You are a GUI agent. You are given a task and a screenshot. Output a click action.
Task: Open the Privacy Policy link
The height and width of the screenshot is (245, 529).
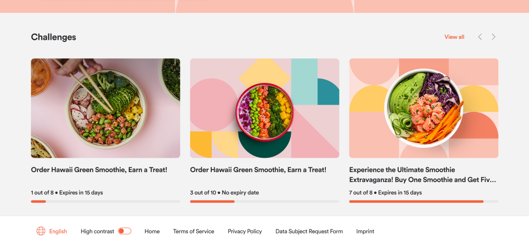(x=244, y=232)
